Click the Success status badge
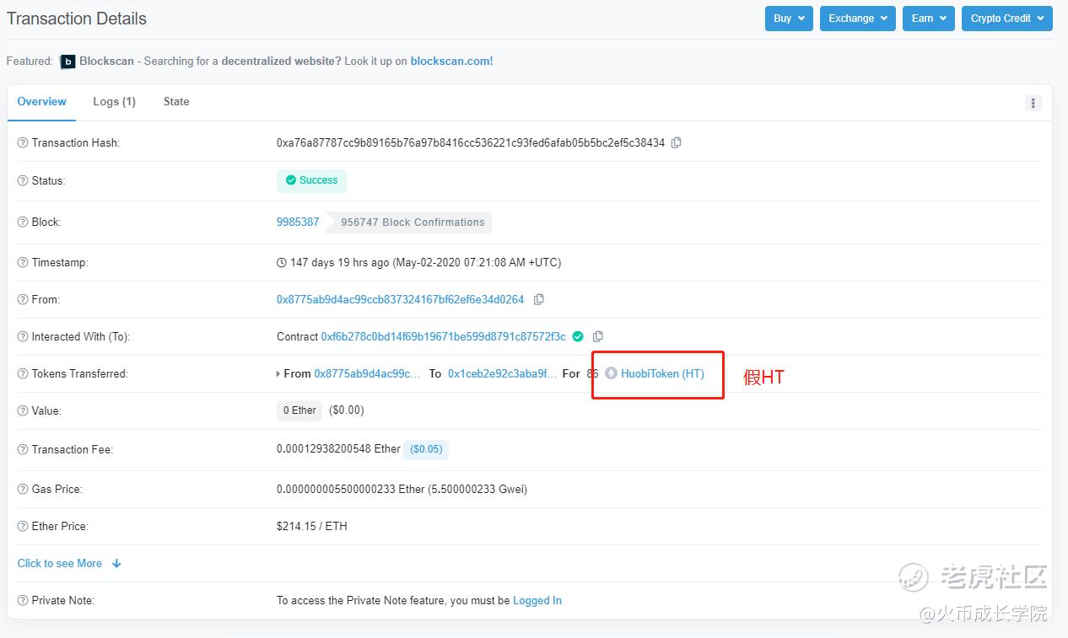1068x638 pixels. coord(311,180)
